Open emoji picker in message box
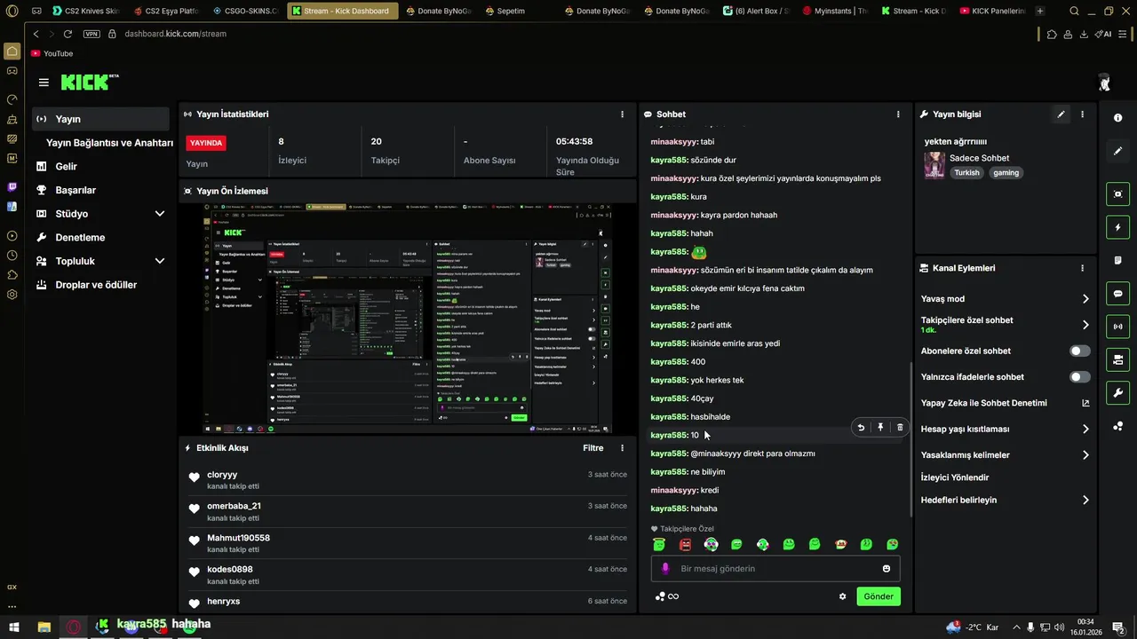 coord(887,569)
